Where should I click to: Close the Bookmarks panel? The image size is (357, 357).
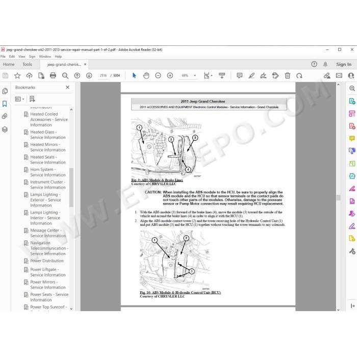click(x=68, y=87)
